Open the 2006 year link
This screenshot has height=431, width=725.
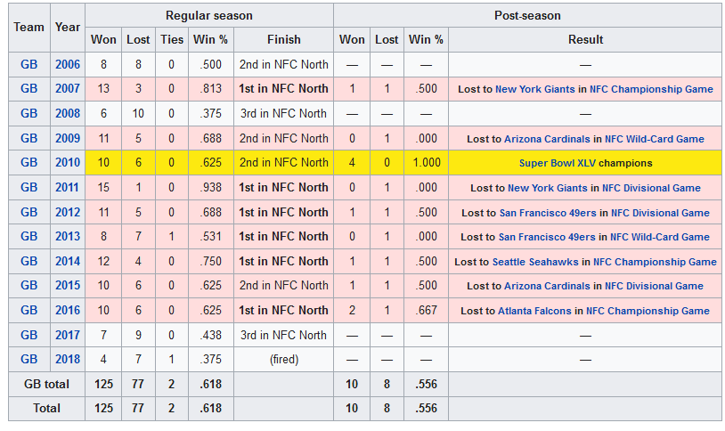pyautogui.click(x=68, y=64)
